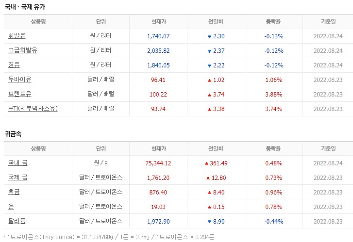The height and width of the screenshot is (242, 353).
Task: Click the 75,344.12 current price for 국내 금
Action: point(158,163)
